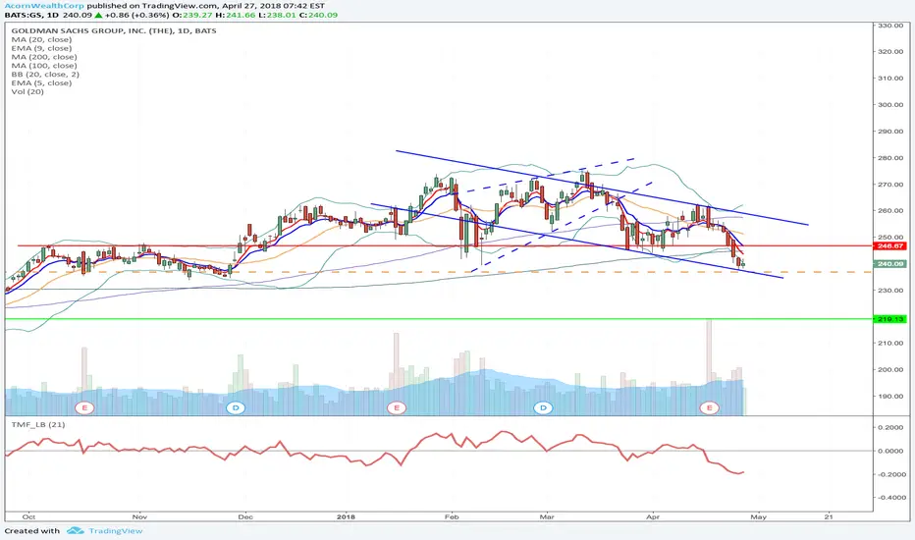Click the green 219.13 price label
This screenshot has height=540, width=915.
[889, 319]
